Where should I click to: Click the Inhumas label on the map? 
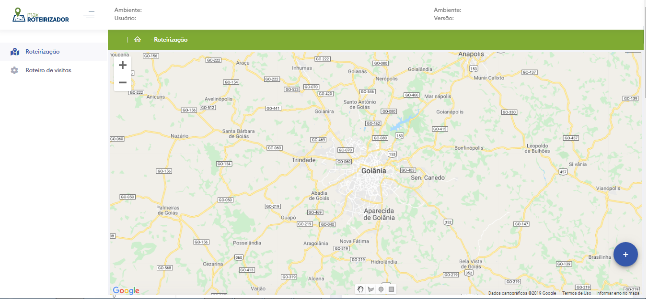[302, 68]
